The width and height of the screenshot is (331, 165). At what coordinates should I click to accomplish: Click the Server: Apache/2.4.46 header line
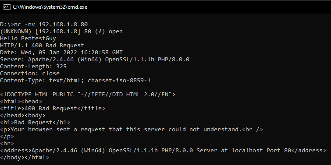point(95,60)
